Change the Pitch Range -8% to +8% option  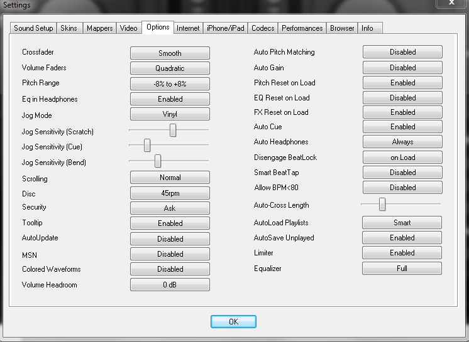pos(170,83)
